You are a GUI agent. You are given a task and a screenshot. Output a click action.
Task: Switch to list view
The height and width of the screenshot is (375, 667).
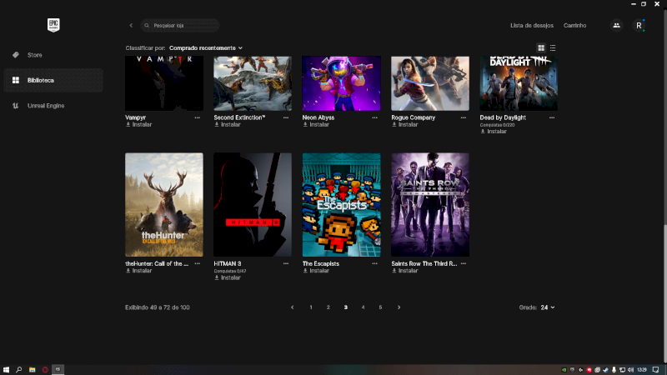pos(553,47)
